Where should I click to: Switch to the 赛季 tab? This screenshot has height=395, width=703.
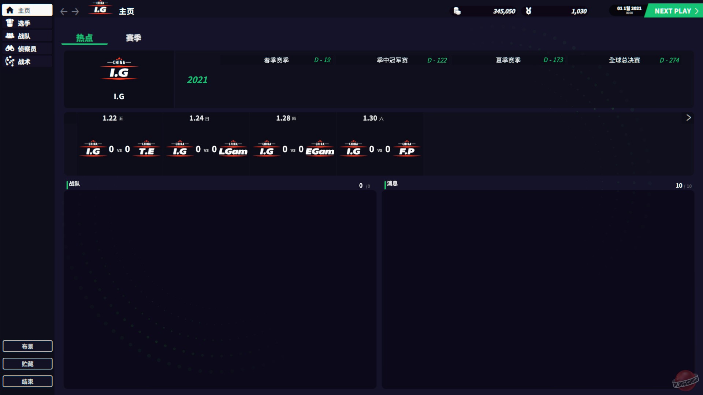(x=133, y=38)
